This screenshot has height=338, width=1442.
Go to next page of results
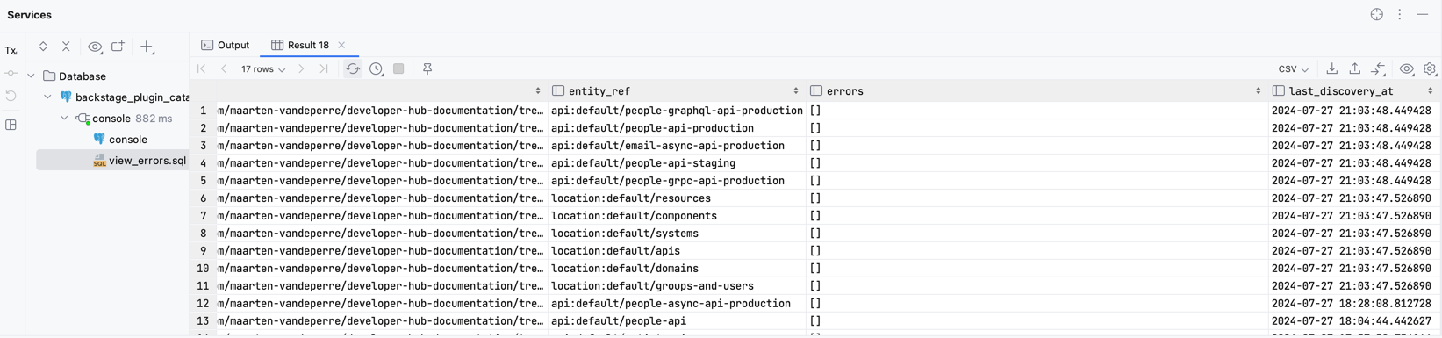coord(301,68)
